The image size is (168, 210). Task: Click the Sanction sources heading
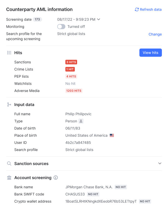tap(31, 164)
